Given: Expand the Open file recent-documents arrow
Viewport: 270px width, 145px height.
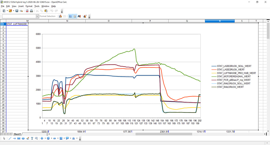Looking at the screenshot, I should (13, 11).
